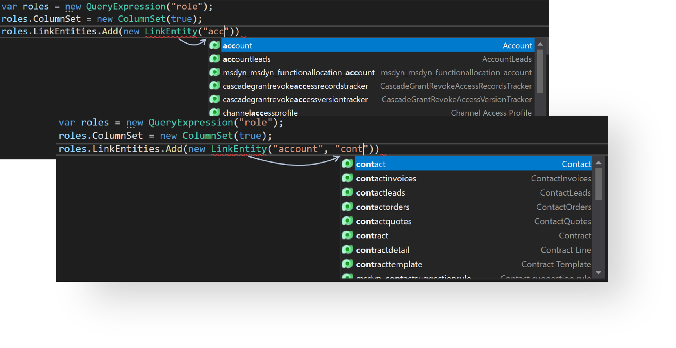Click the icon next to accountleads

click(x=214, y=59)
